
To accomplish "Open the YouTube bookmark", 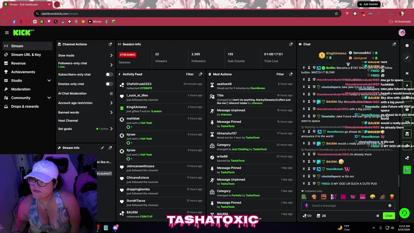I will [x=28, y=22].
